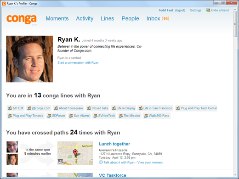Click The Mission line icon

tap(121, 116)
